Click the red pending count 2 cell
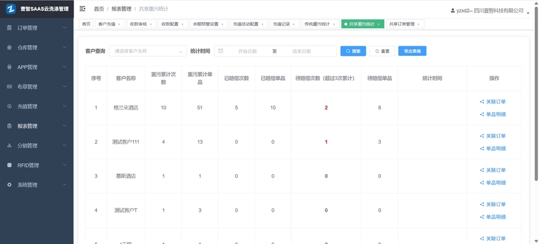Viewport: 539px width, 244px height. tap(326, 108)
